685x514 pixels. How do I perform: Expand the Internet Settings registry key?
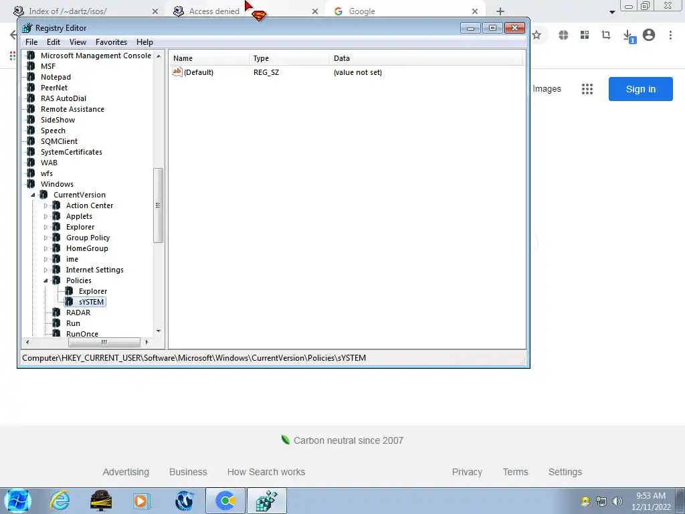coord(46,270)
